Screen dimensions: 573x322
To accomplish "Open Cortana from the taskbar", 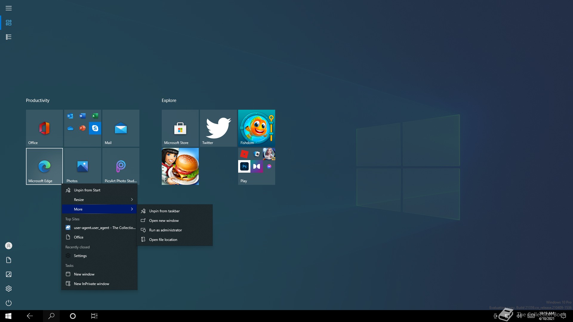I will point(73,316).
